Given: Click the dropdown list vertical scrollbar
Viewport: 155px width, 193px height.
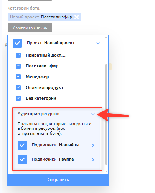Looking at the screenshot, I should (106, 114).
